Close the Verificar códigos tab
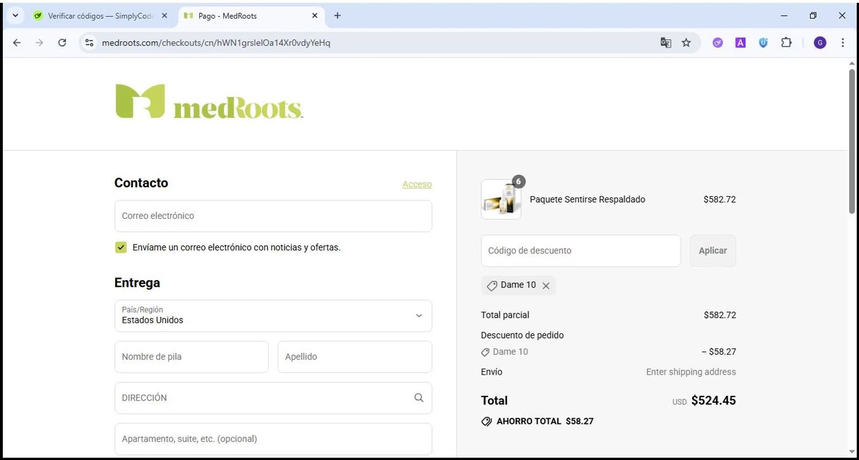The height and width of the screenshot is (460, 859). pyautogui.click(x=165, y=16)
